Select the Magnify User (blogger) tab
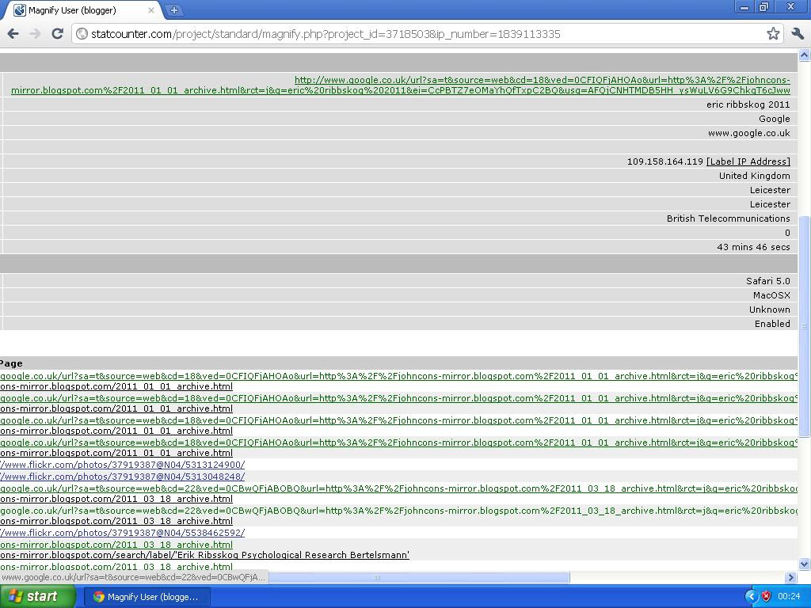Screen dimensions: 811x608 click(82, 10)
